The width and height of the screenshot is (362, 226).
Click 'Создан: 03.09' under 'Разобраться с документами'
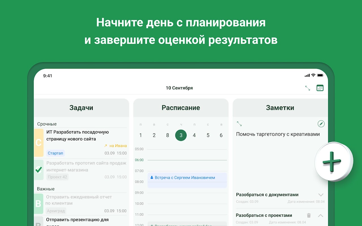pyautogui.click(x=247, y=202)
